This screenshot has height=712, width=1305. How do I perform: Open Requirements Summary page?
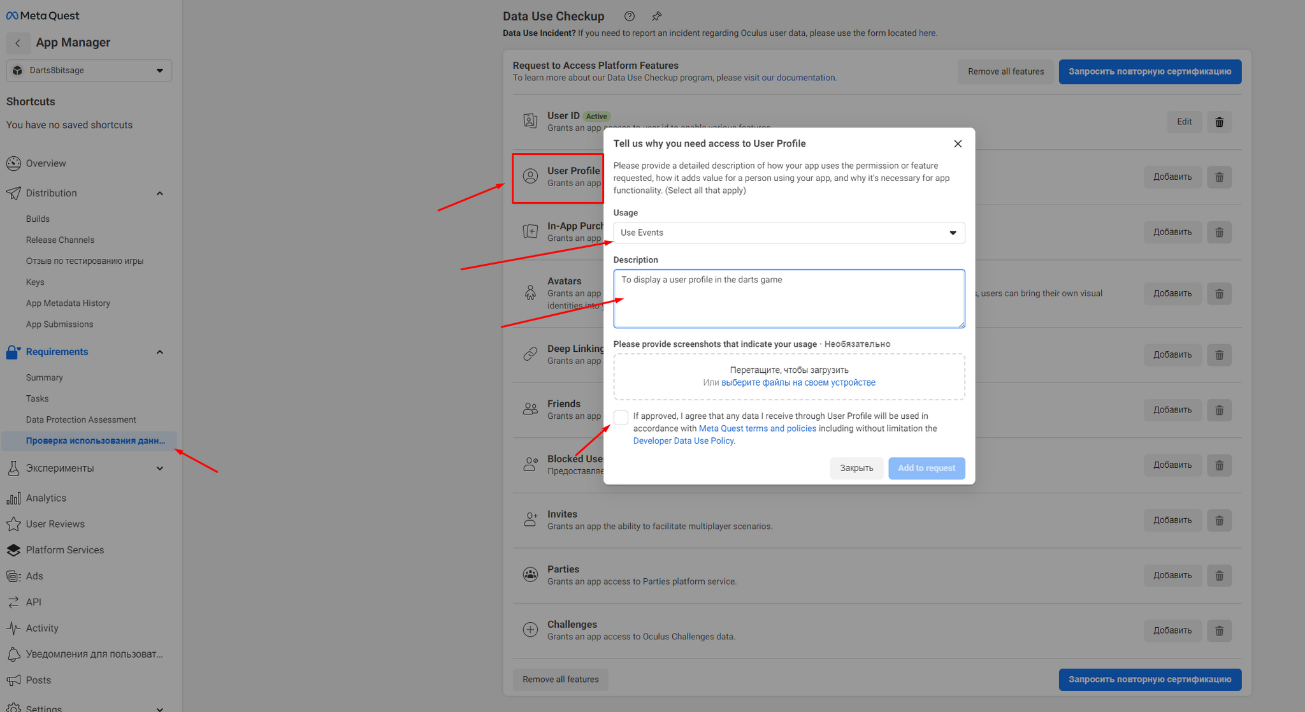(x=45, y=377)
